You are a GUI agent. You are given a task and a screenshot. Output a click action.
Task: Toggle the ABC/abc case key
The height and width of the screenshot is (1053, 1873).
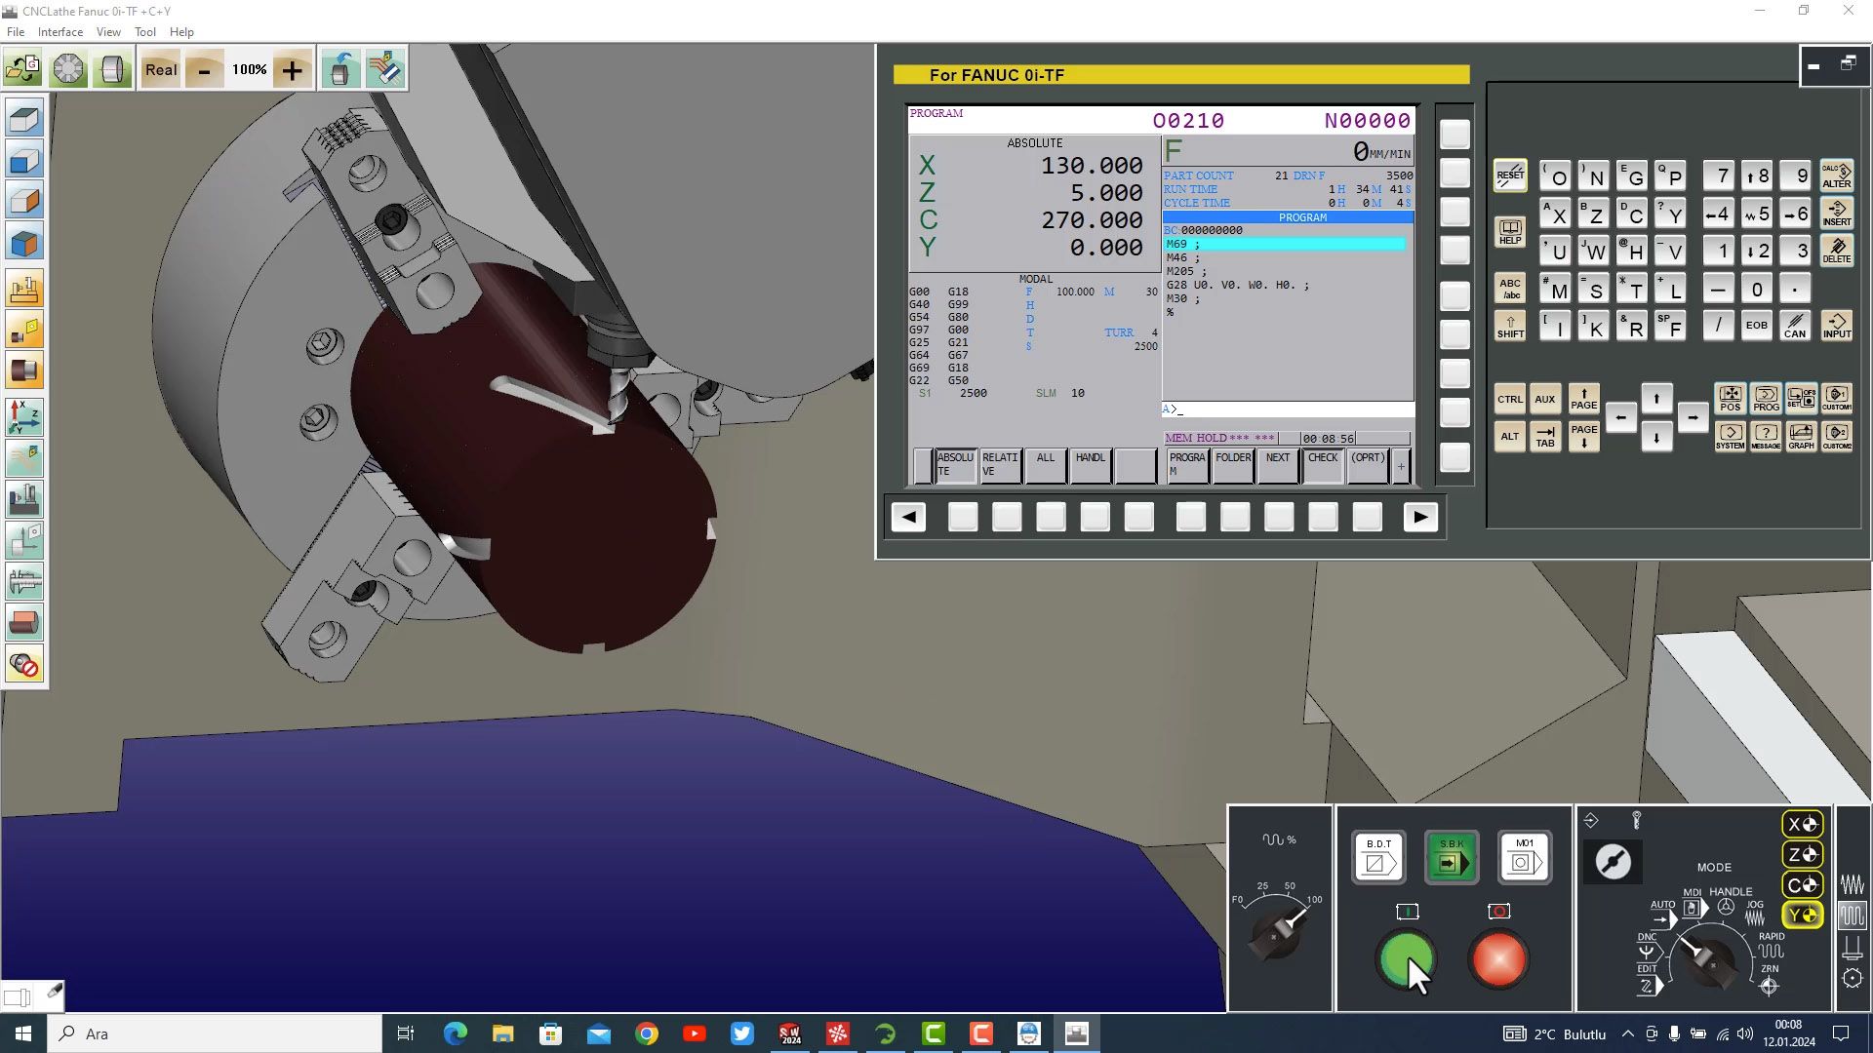[x=1510, y=289]
